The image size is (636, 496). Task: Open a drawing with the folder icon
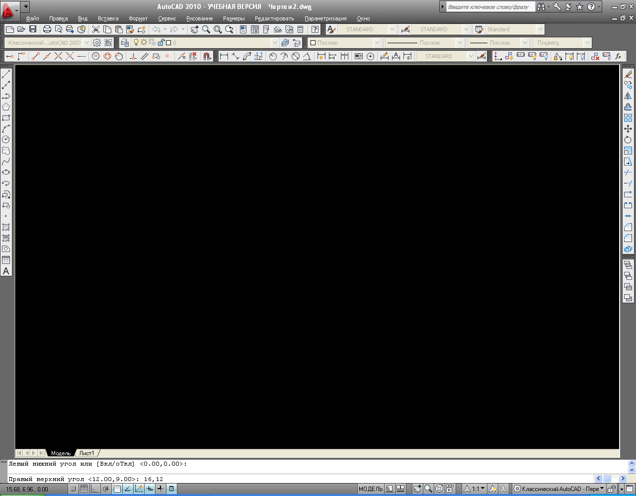21,29
